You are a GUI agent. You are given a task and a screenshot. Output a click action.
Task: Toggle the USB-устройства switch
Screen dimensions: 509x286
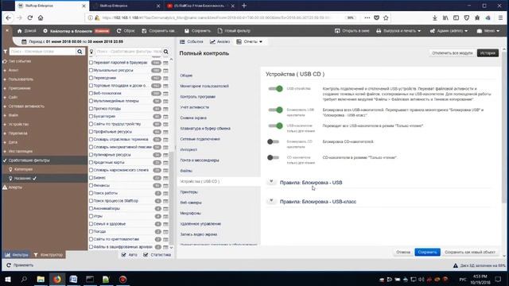276,89
